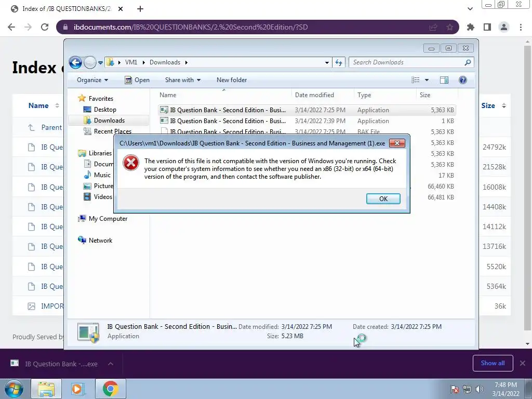This screenshot has width=532, height=399.
Task: Sort web index by Name column
Action: point(44,106)
